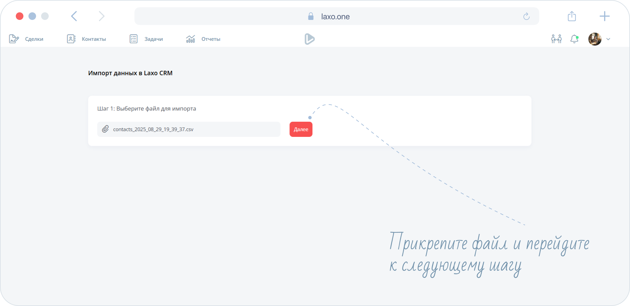630x306 pixels.
Task: Open the notifications bell
Action: point(574,39)
